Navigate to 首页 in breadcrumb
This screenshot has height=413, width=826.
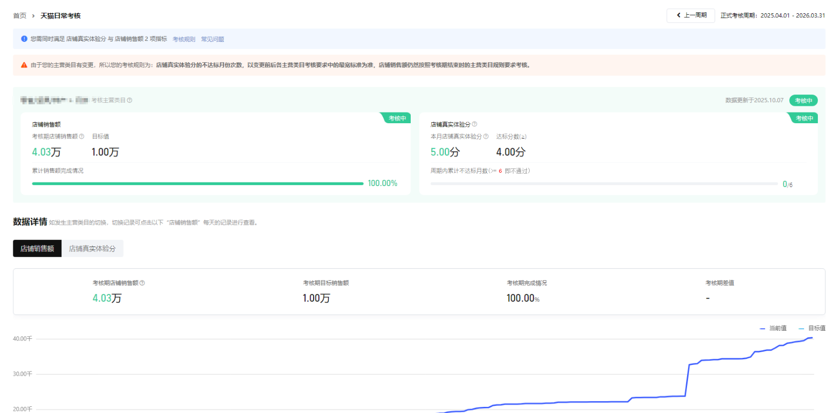coord(19,16)
